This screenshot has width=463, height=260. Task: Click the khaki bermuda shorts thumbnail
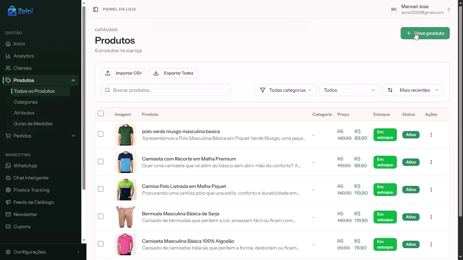coord(126,217)
